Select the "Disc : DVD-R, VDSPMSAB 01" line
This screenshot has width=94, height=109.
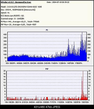[18, 10]
